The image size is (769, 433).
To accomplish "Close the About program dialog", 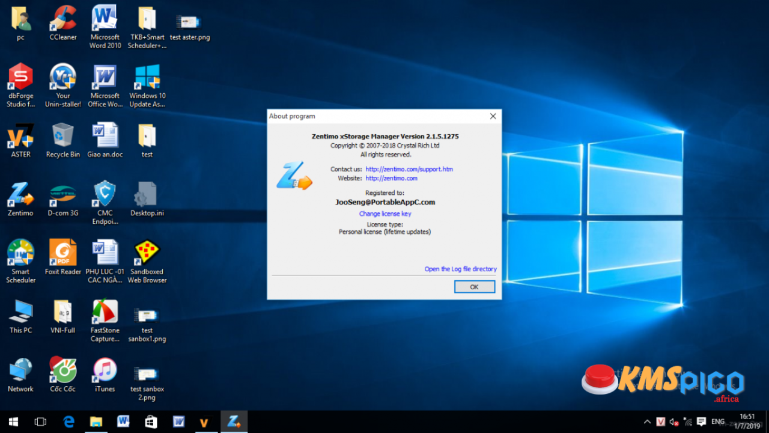I will coord(493,117).
